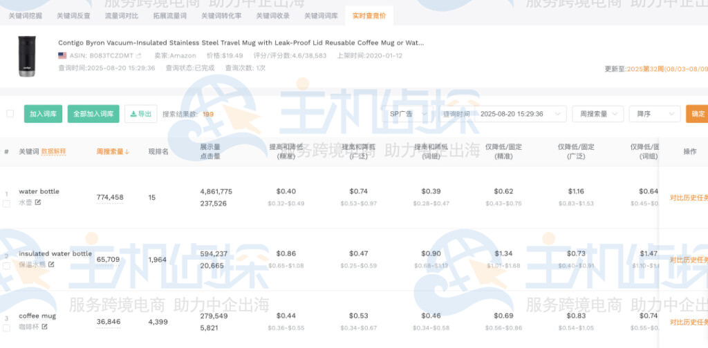Click weekly search volume 36,846
Screen dimensions: 708x348
coord(109,322)
